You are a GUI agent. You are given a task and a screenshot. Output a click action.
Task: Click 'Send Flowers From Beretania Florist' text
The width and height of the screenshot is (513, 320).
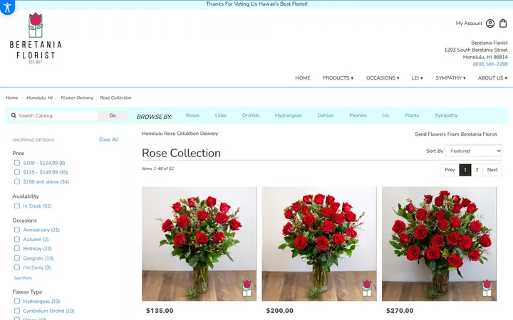[x=456, y=134]
